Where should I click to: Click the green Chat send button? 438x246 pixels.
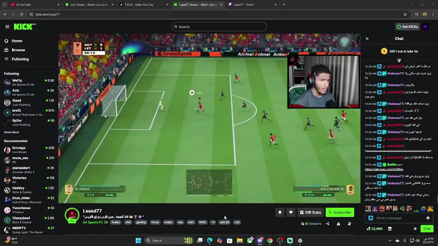pyautogui.click(x=427, y=229)
